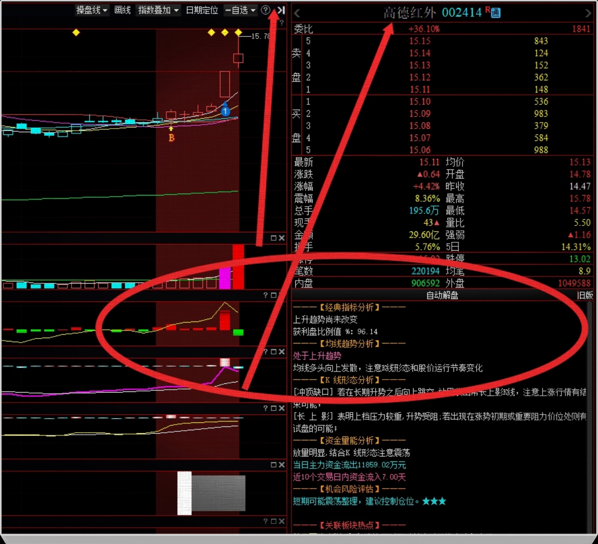Click the leftmost yellow diamond event marker
598x544 pixels.
[x=76, y=32]
